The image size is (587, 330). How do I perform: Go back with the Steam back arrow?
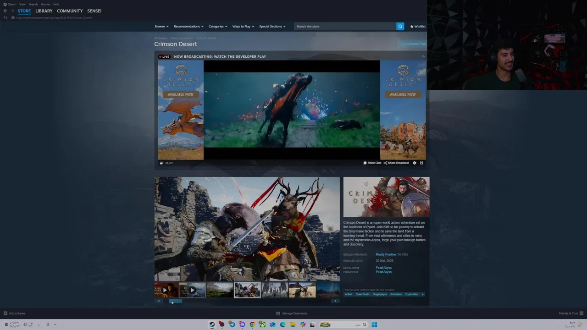[5, 11]
